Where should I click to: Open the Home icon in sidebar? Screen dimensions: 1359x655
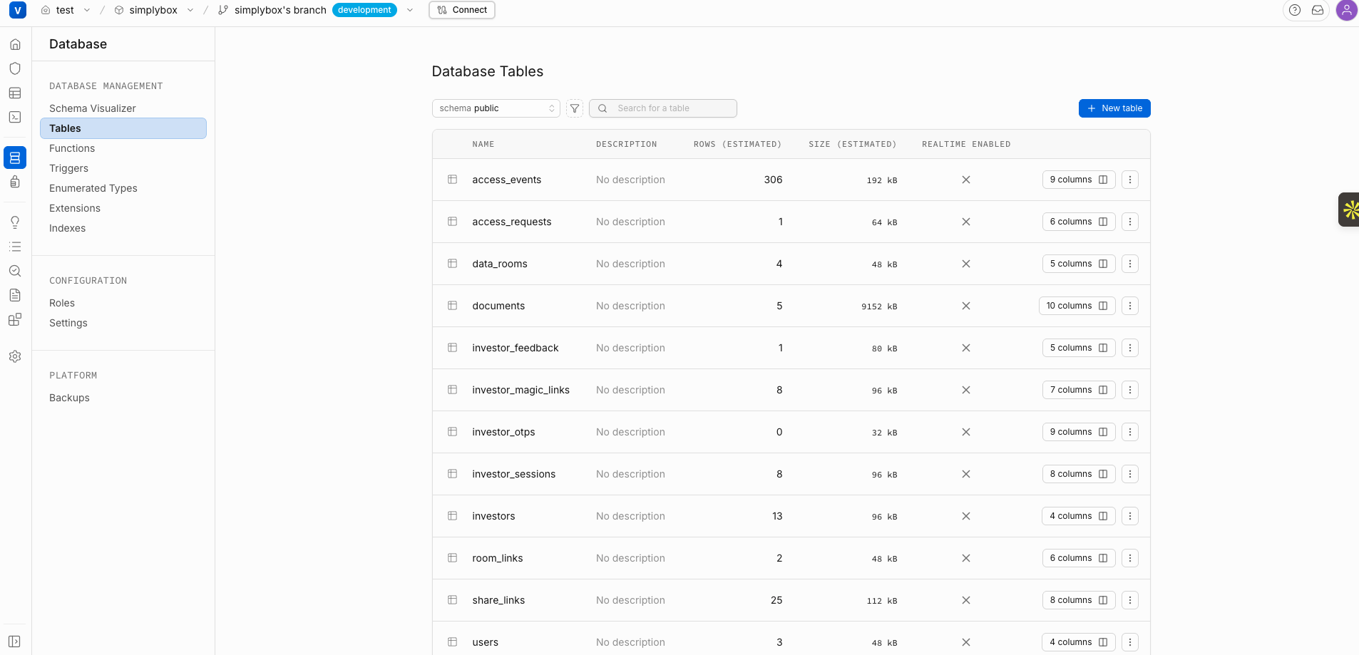[x=15, y=44]
